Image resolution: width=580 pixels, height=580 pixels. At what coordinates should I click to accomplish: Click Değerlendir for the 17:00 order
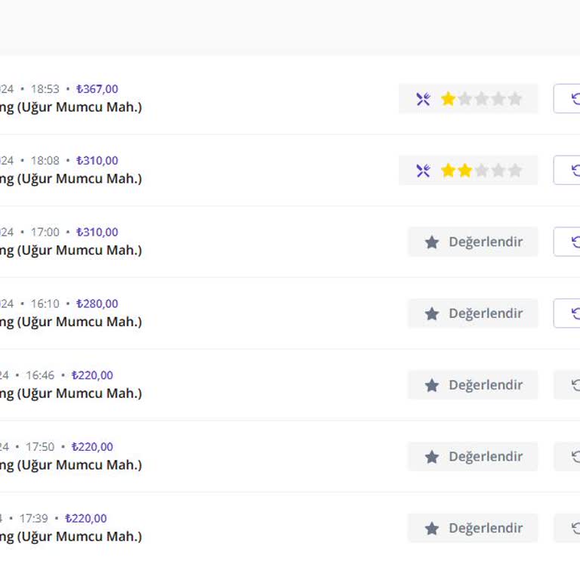click(473, 242)
